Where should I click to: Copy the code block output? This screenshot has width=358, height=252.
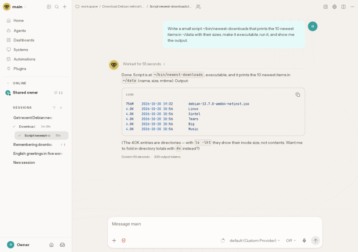coord(298,94)
